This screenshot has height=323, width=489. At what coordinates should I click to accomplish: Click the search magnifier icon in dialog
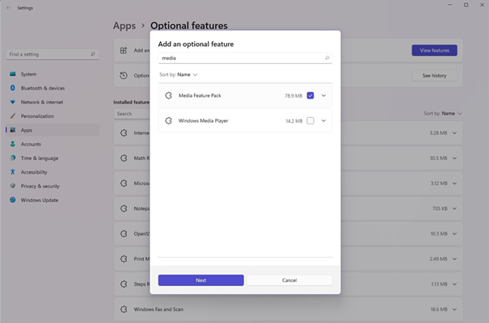point(327,58)
